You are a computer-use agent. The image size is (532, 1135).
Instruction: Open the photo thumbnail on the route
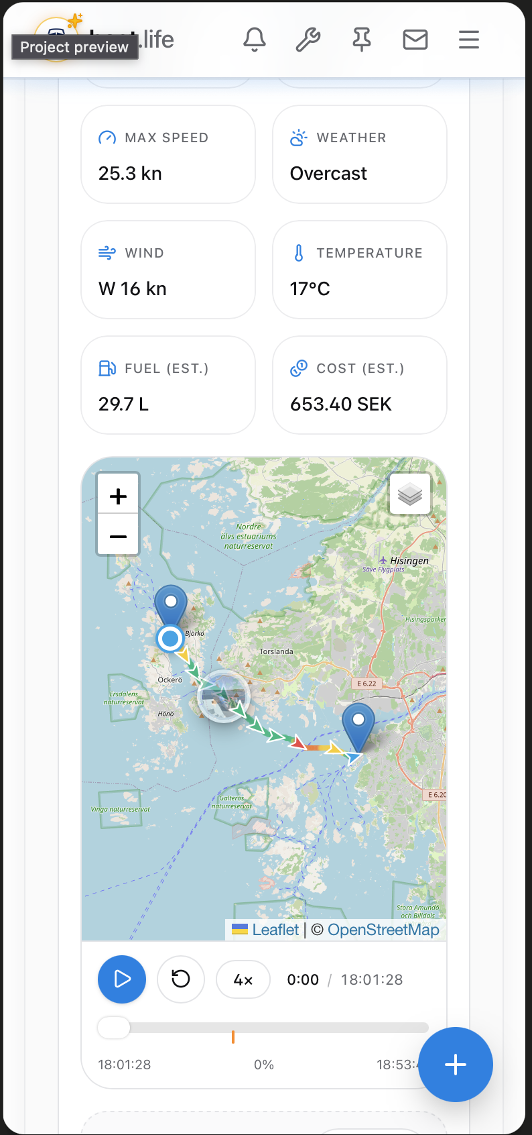[x=224, y=696]
